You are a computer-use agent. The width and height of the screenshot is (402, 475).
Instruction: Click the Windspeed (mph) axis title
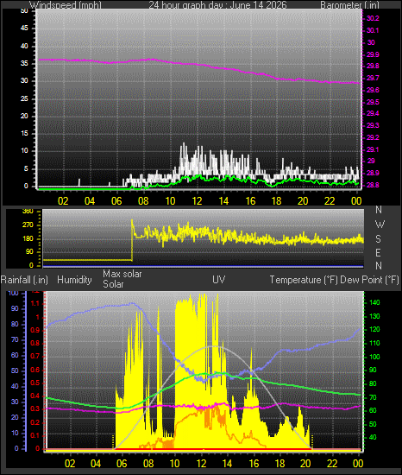(66, 5)
